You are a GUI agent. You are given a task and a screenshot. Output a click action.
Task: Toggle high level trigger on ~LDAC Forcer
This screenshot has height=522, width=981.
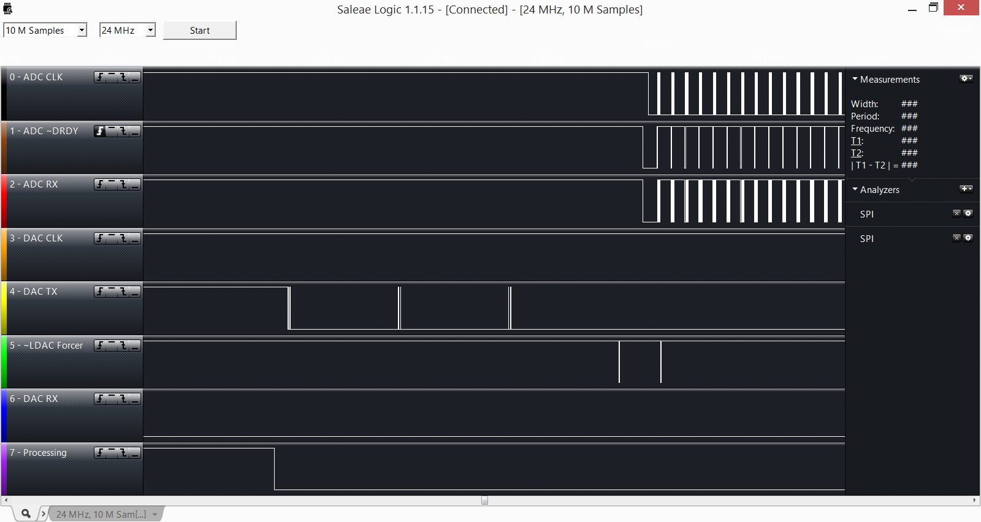tap(112, 346)
